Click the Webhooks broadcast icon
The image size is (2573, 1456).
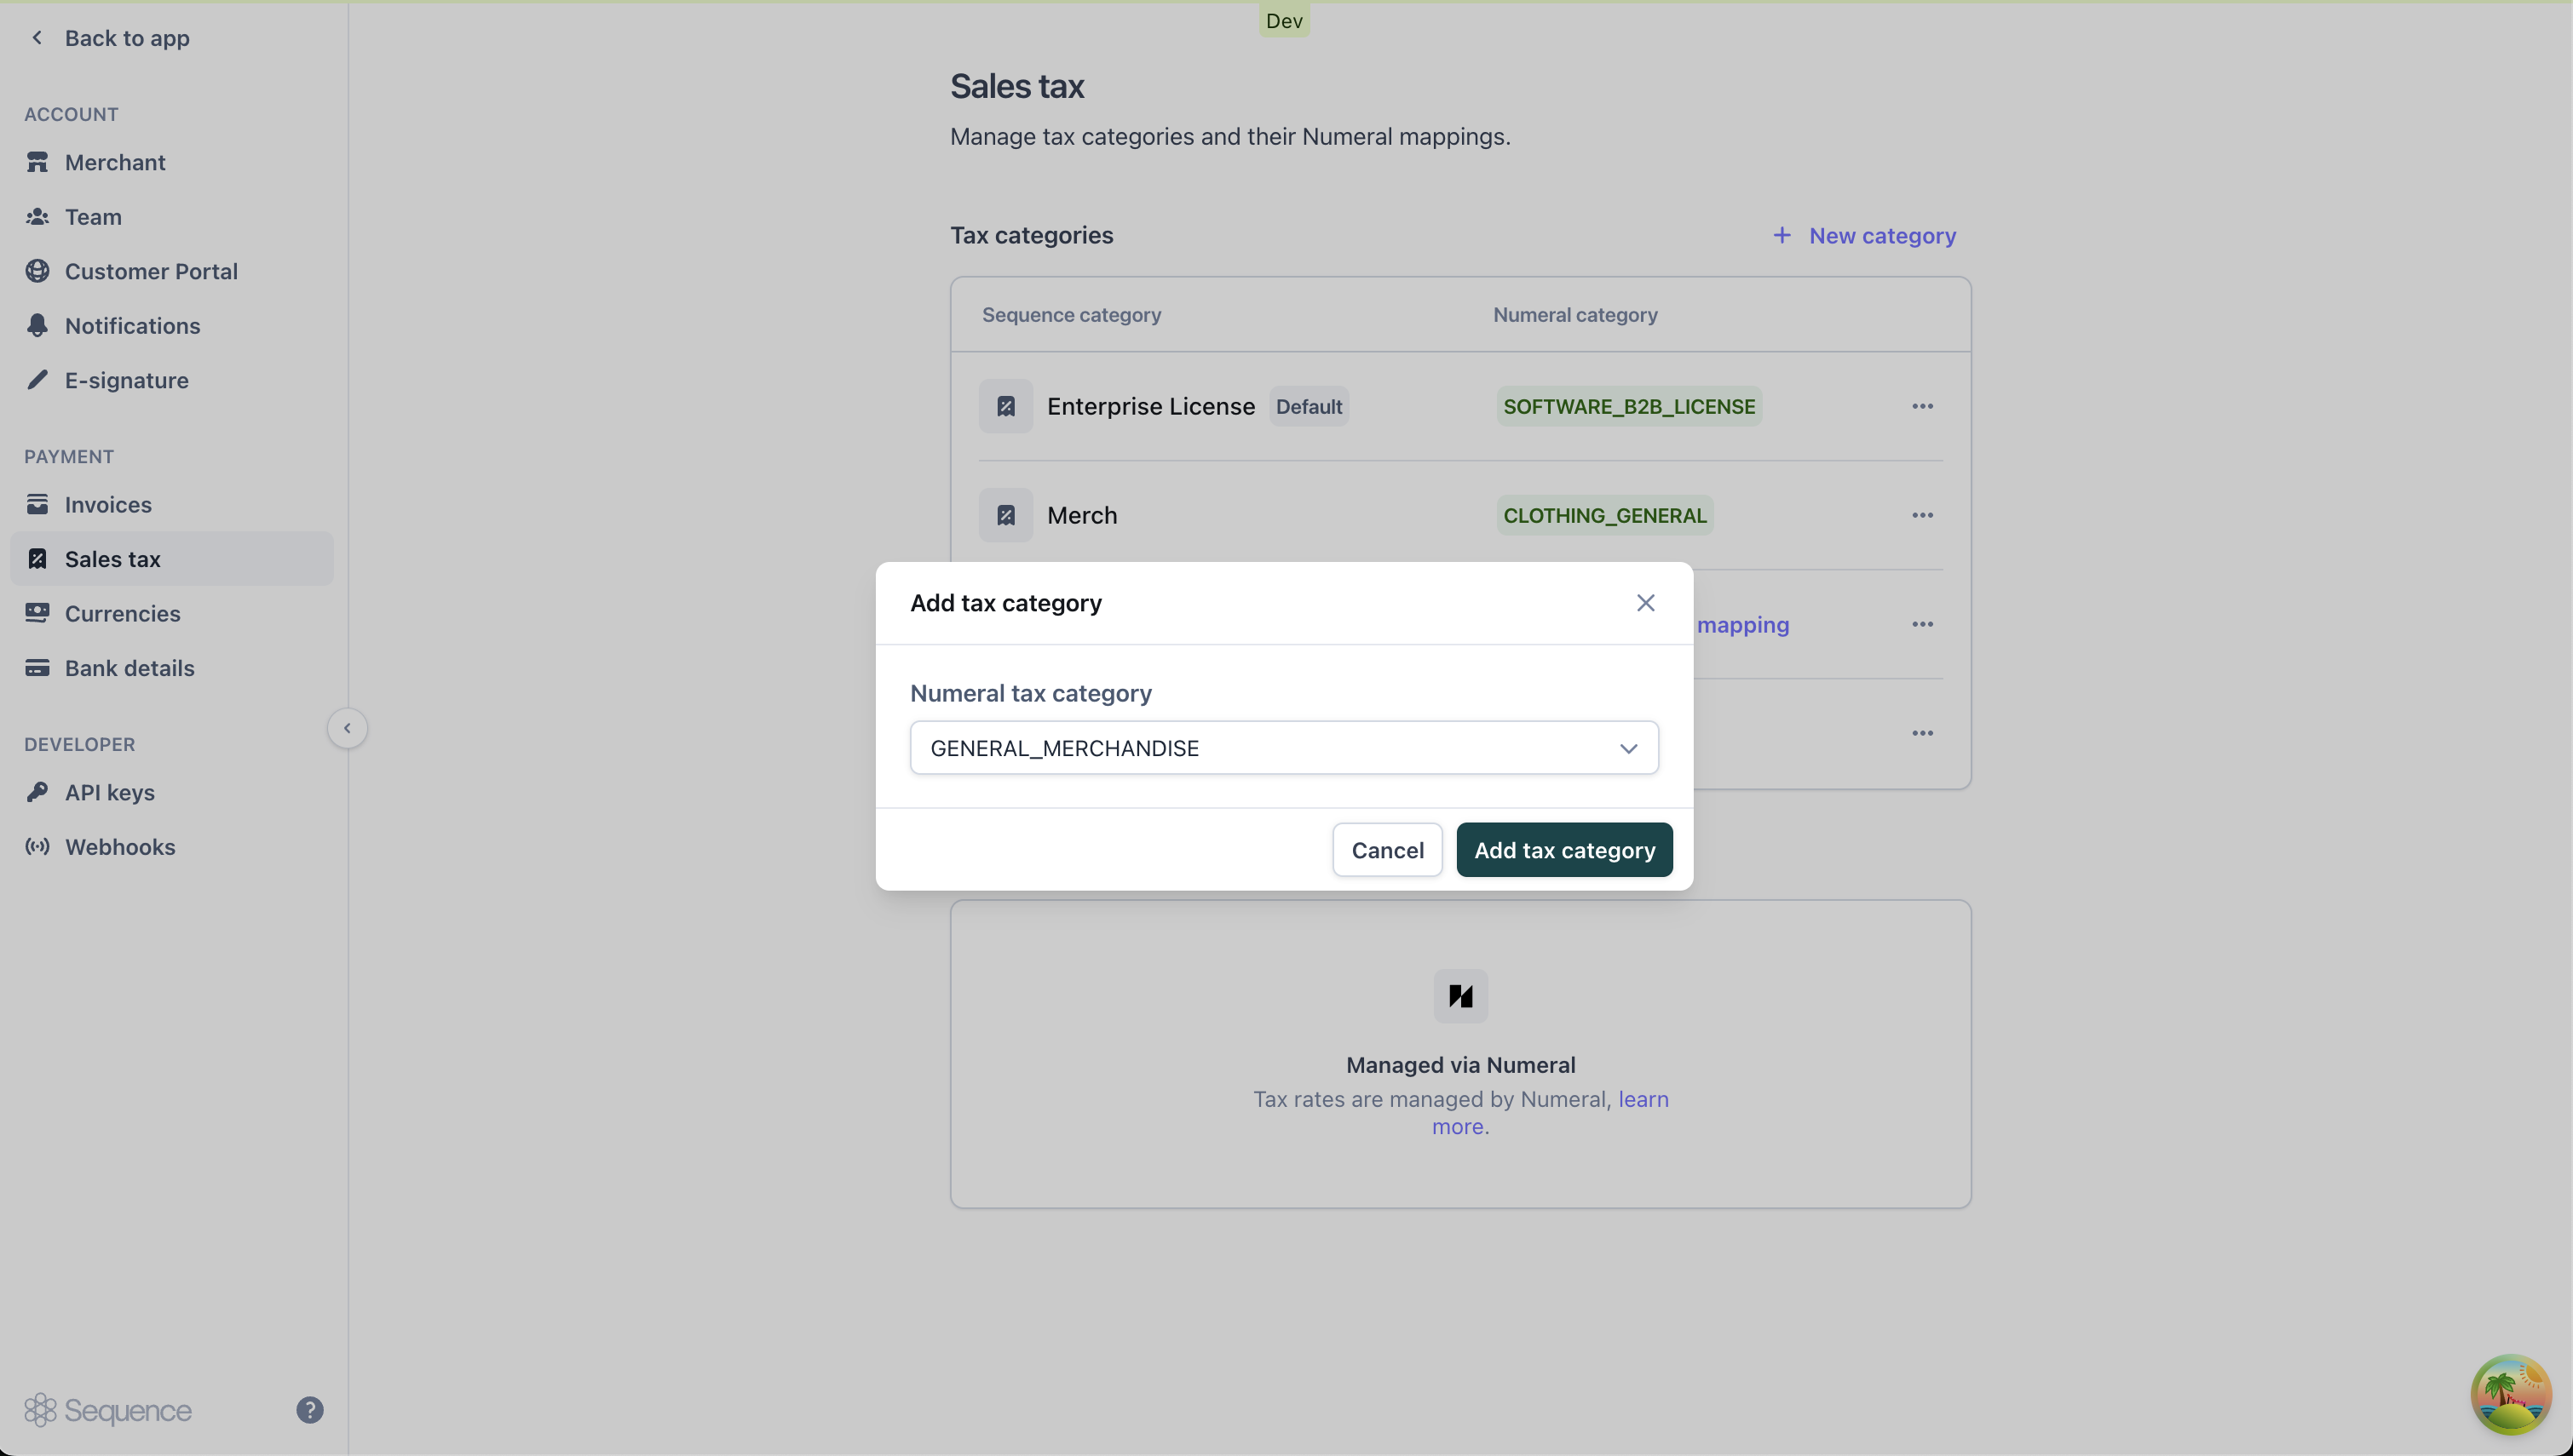point(37,847)
